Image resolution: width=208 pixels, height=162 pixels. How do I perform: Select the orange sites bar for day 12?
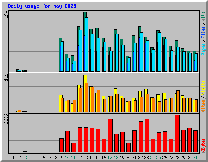(80, 100)
